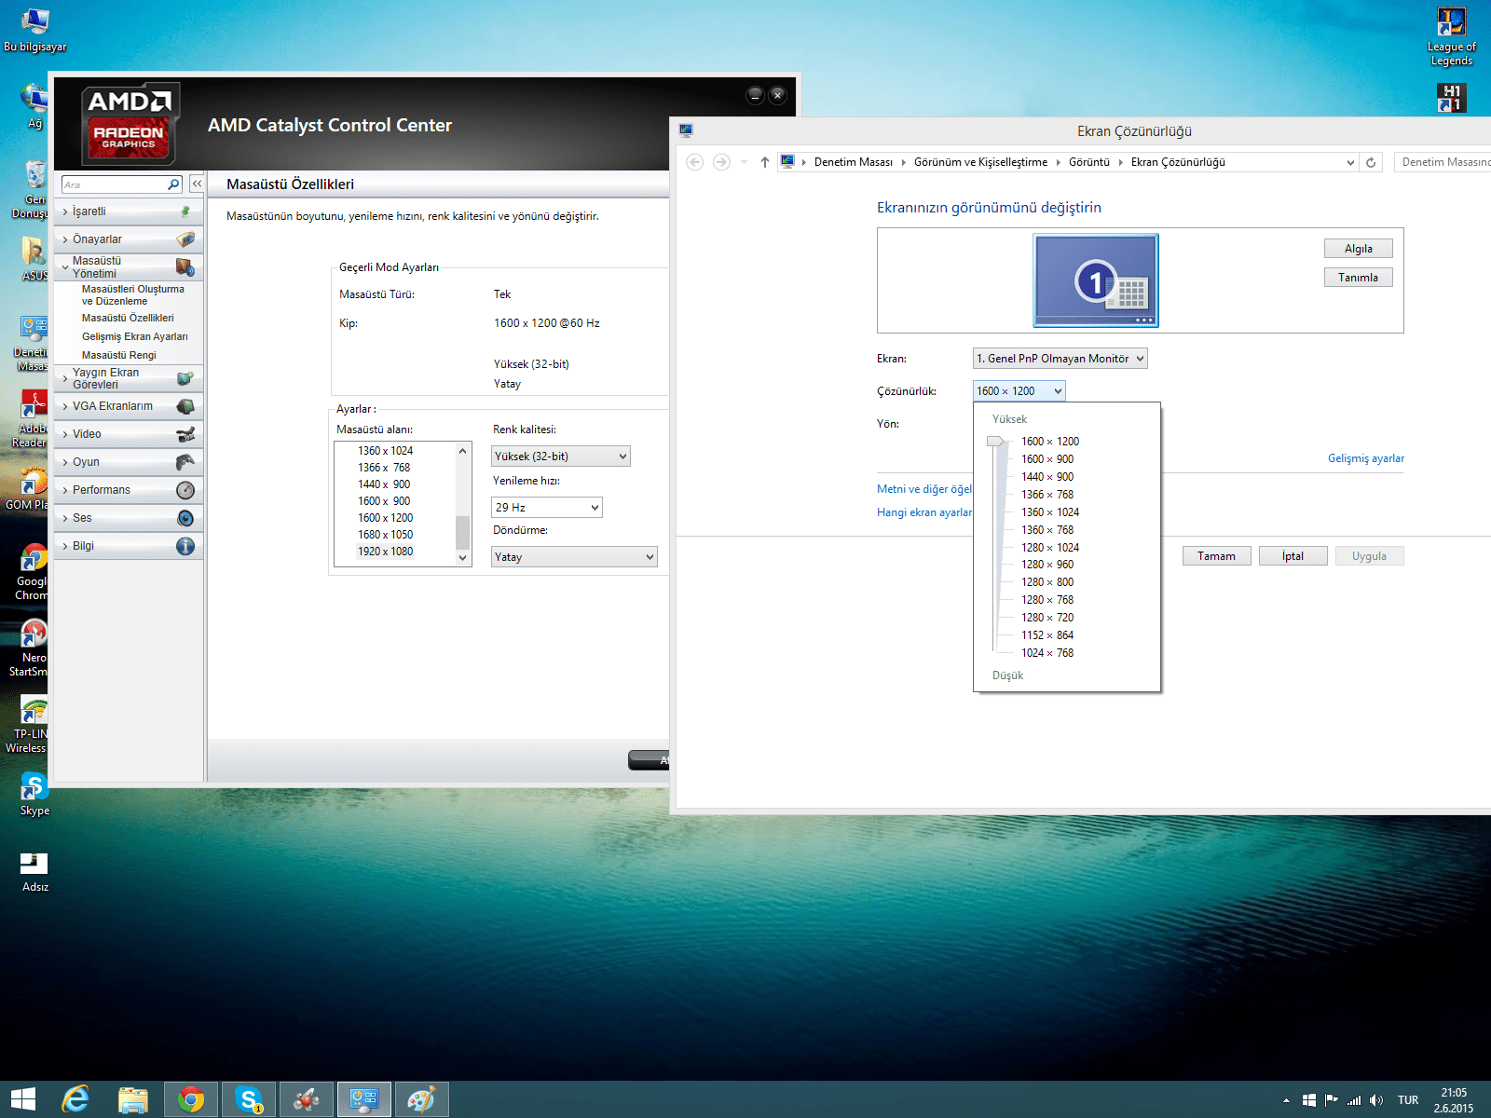Click the Gelişmiş ayarlar link
This screenshot has width=1491, height=1118.
pos(1365,458)
